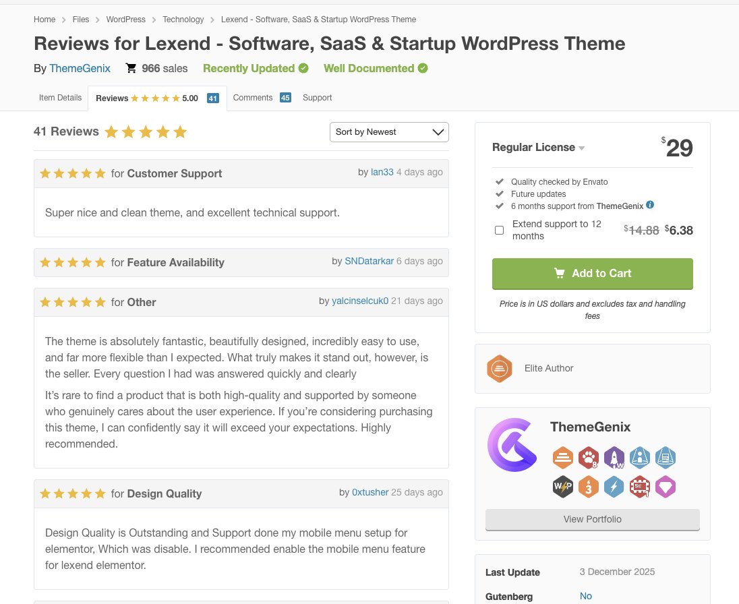This screenshot has height=604, width=739.
Task: Click the pink diamond badge
Action: pyautogui.click(x=666, y=487)
